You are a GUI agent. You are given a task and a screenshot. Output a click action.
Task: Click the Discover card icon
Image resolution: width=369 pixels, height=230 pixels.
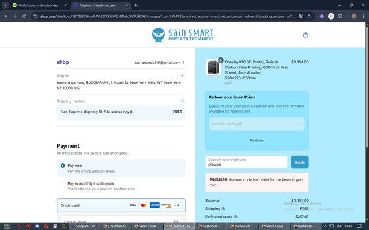(x=166, y=205)
